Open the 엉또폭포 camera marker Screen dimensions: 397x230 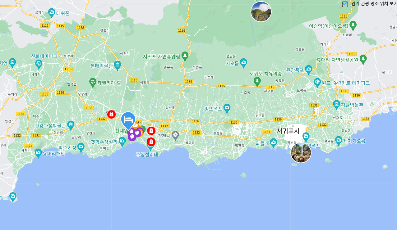227,108
